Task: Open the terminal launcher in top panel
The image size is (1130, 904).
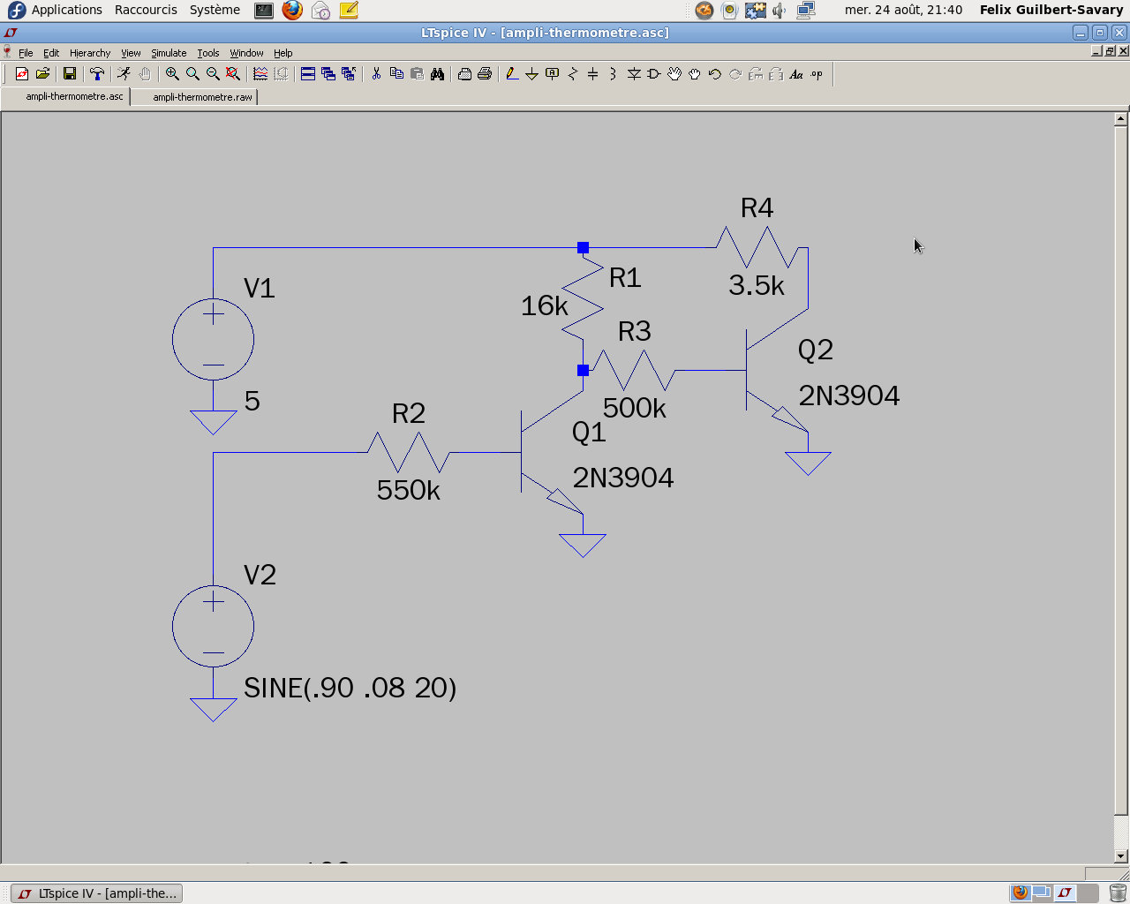Action: pyautogui.click(x=264, y=11)
